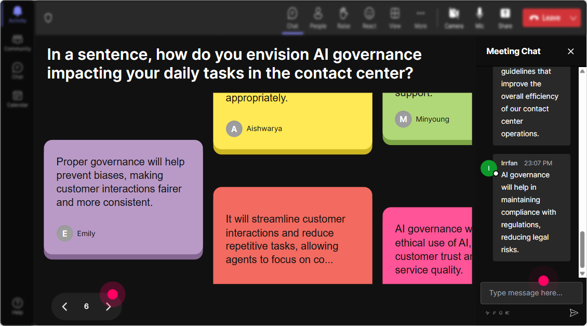Expand the Leave button dropdown arrow
587x326 pixels.
[x=573, y=18]
